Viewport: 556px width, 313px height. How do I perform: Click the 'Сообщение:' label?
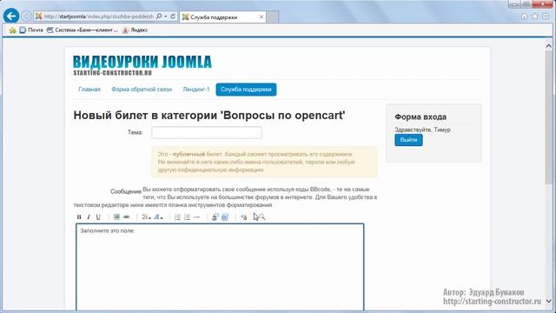coord(126,191)
